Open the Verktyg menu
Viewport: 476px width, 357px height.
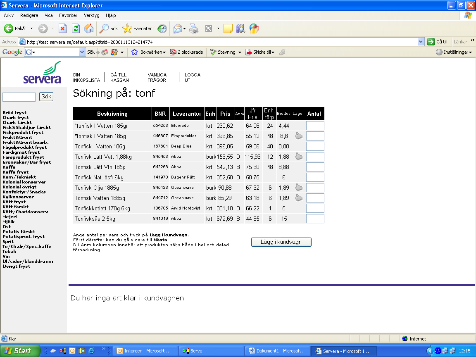91,15
